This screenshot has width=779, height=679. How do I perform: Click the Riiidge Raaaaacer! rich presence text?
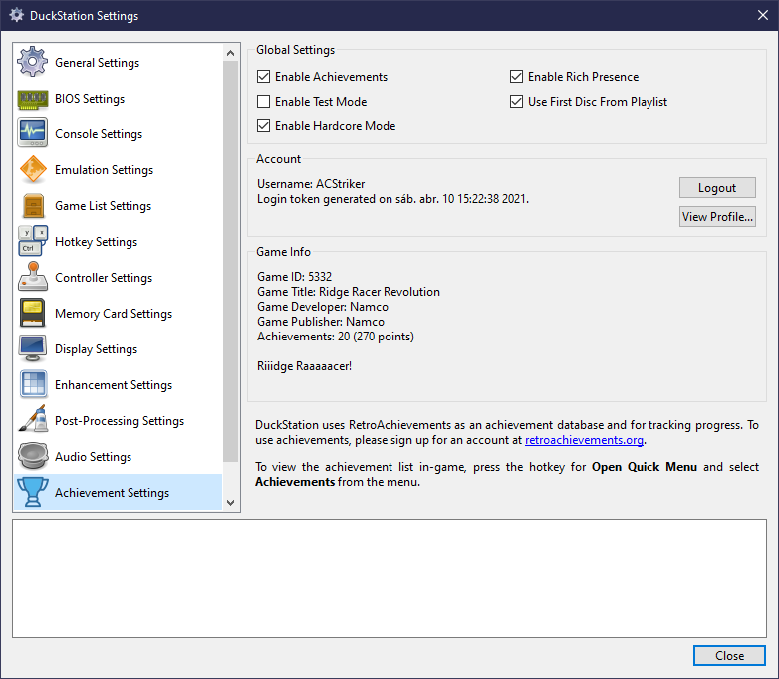point(304,366)
